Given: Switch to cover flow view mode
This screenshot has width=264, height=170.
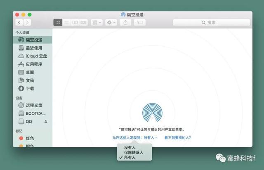Looking at the screenshot, I should point(83,22).
